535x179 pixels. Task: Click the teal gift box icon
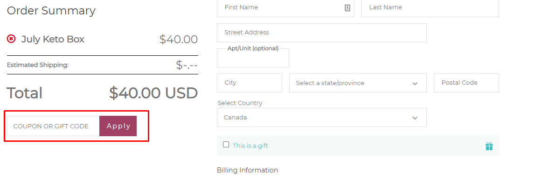coord(489,146)
